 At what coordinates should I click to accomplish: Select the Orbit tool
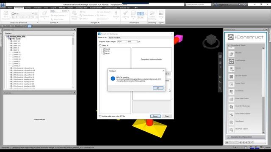83,19
